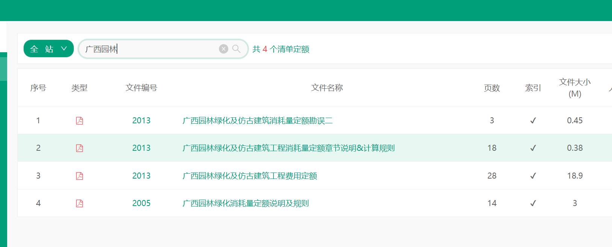Click page count 14 in row 4
The image size is (612, 247).
tap(492, 203)
